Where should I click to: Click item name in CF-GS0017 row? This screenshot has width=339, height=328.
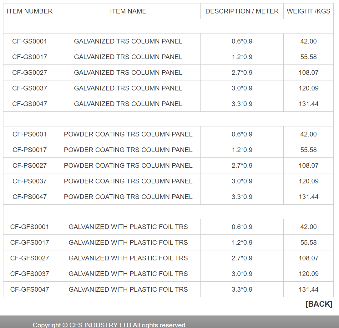(128, 57)
